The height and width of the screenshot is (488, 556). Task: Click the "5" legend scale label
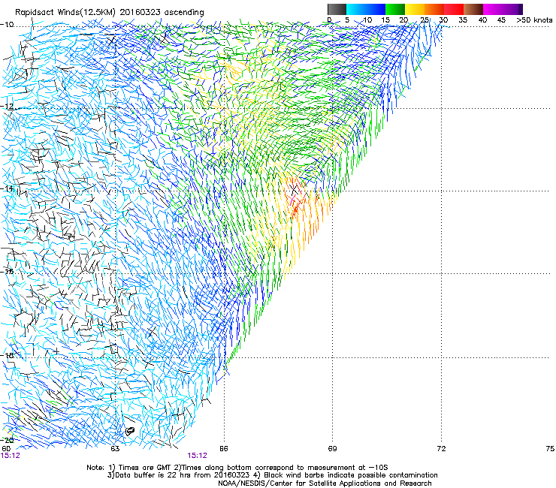coord(347,20)
